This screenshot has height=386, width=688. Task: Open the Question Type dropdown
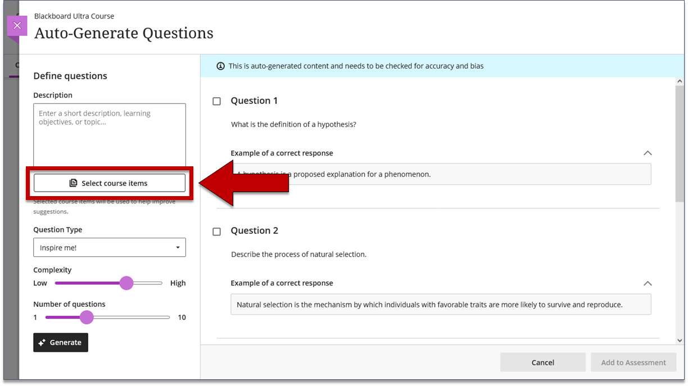[110, 248]
